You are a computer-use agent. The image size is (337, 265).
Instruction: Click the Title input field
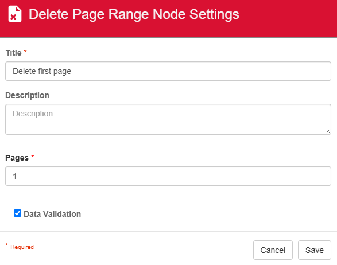[168, 71]
